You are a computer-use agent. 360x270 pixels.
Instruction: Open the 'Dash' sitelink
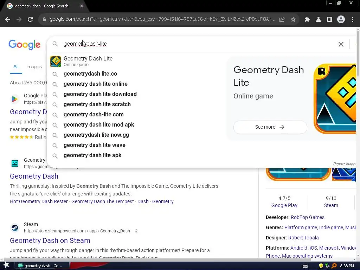click(x=143, y=201)
